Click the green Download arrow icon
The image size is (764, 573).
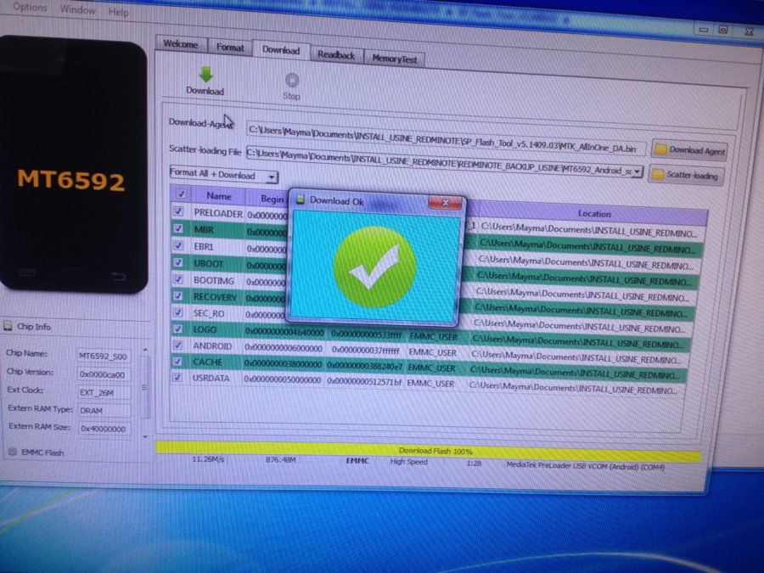pyautogui.click(x=205, y=74)
